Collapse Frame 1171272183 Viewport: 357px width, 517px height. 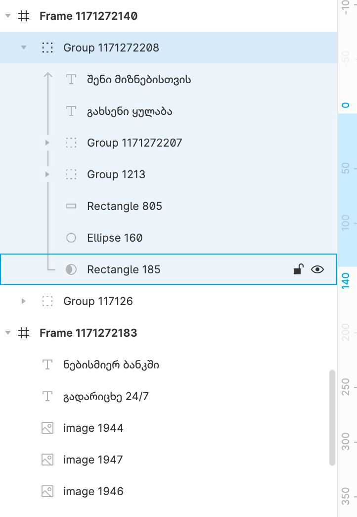point(8,333)
